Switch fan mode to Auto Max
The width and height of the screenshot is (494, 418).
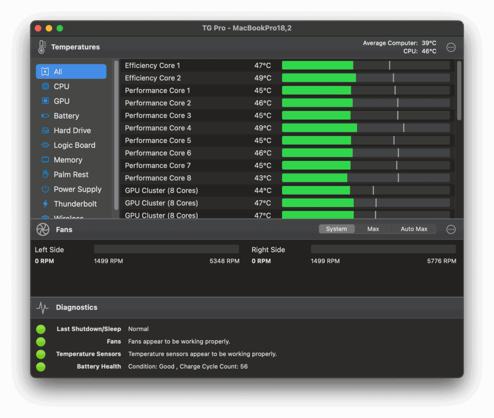coord(414,229)
